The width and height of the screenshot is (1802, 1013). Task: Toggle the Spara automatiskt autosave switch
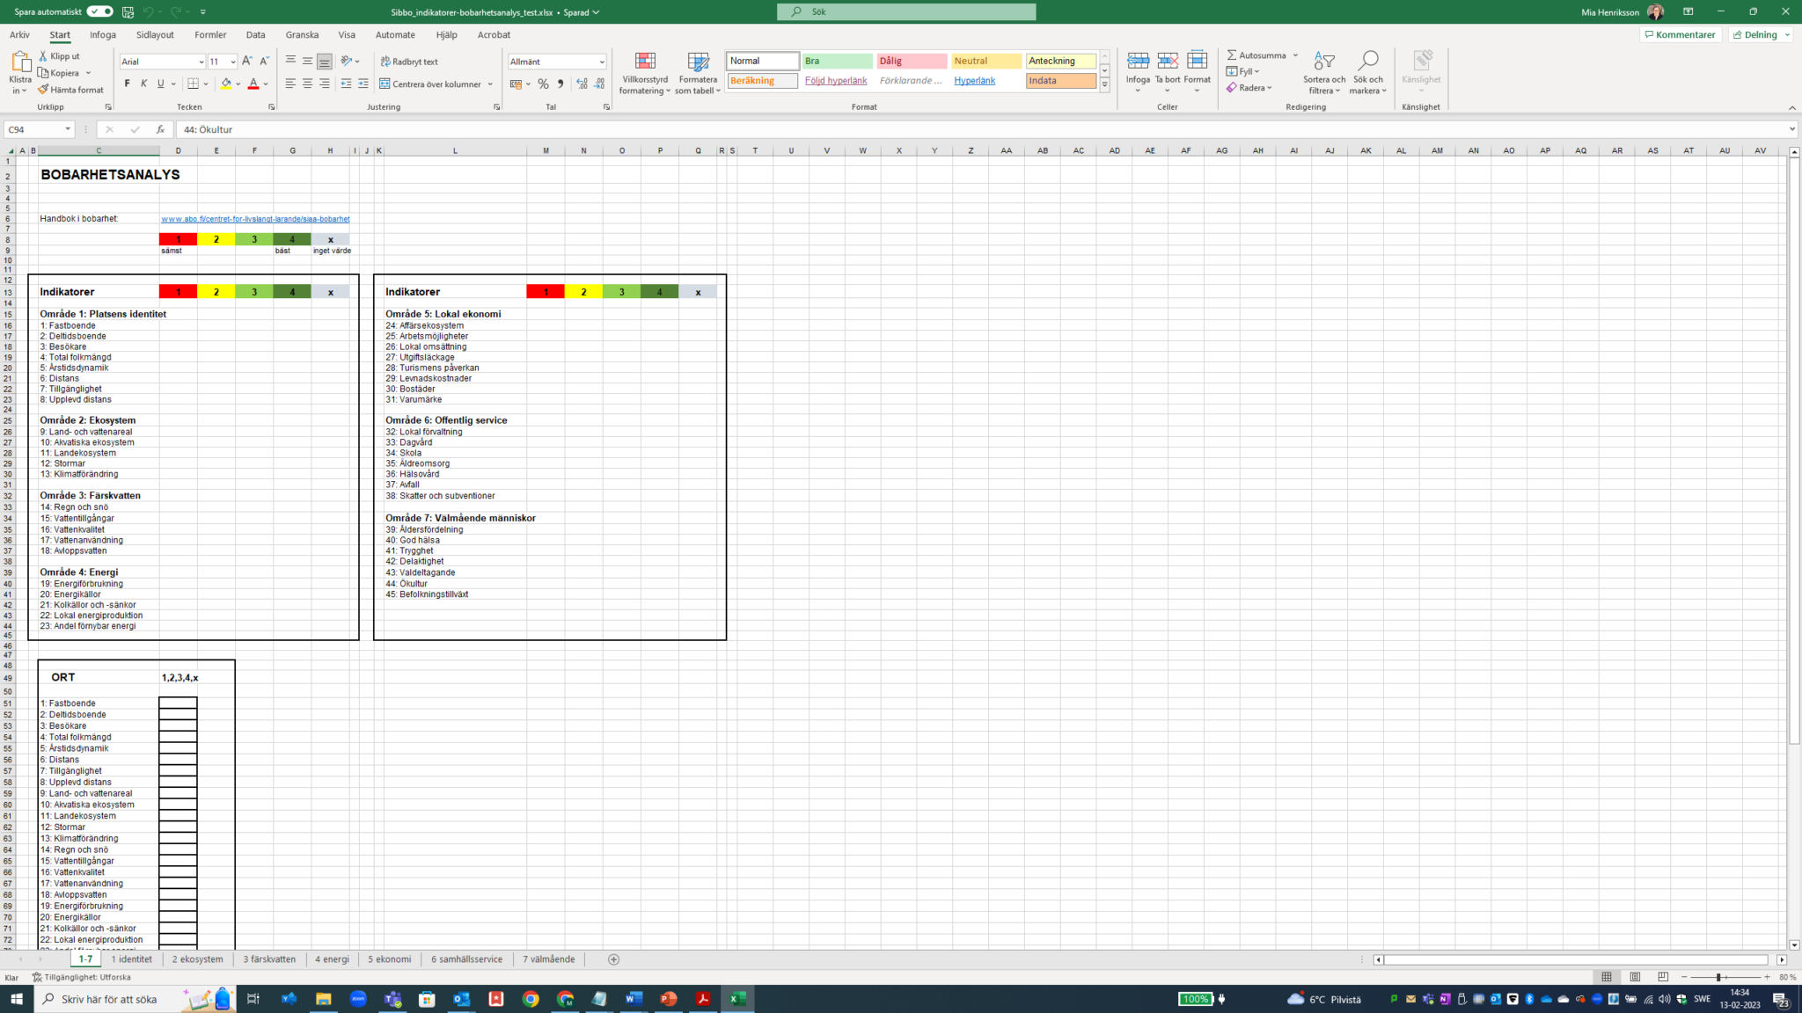coord(99,11)
